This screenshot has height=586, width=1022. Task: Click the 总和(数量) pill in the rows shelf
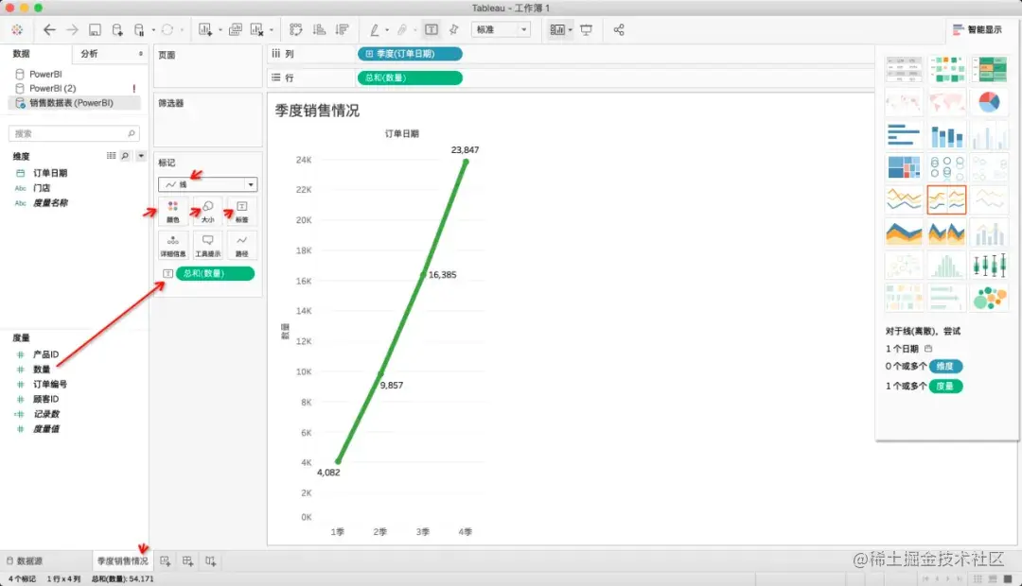coord(410,78)
